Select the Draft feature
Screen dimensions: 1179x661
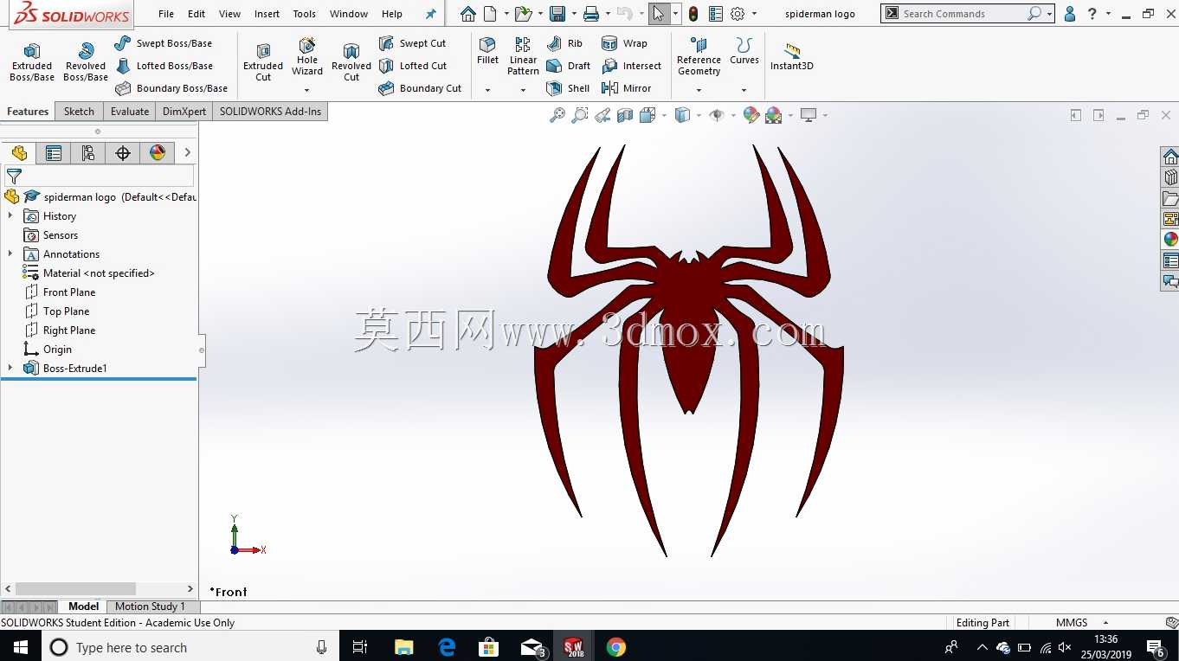pos(568,66)
